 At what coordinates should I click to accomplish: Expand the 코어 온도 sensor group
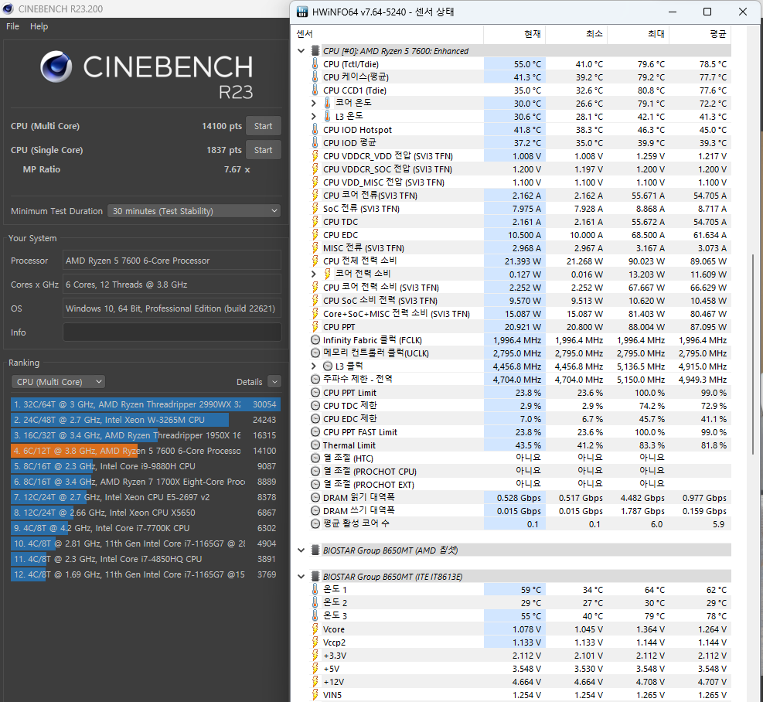coord(314,103)
